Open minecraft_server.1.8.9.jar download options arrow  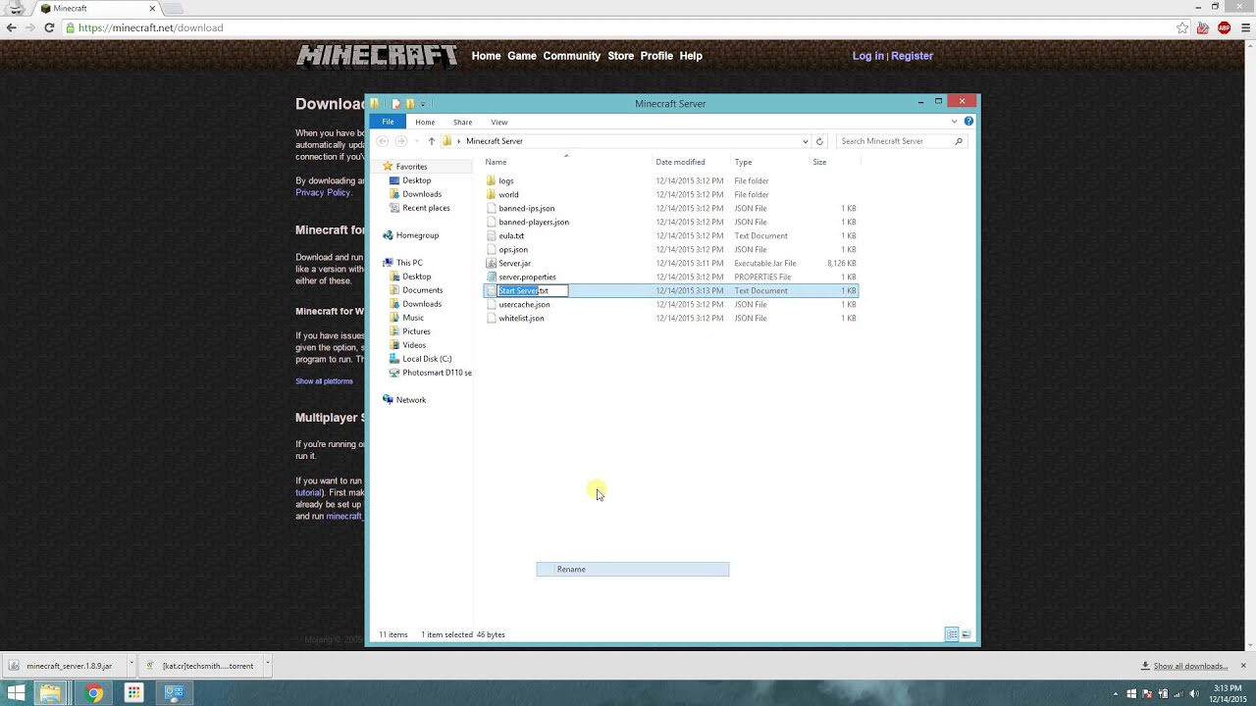pyautogui.click(x=131, y=665)
